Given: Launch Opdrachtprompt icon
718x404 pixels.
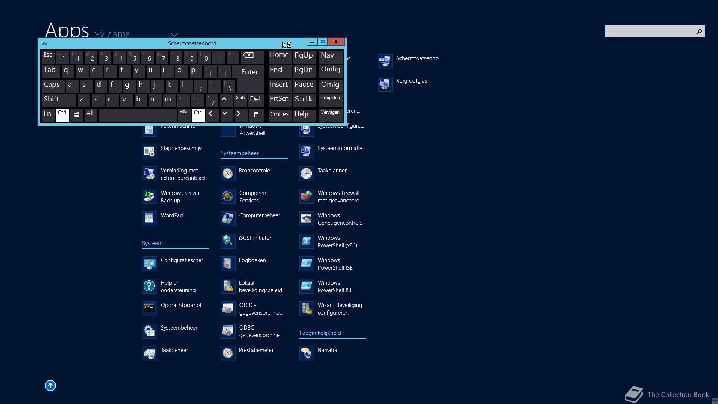Looking at the screenshot, I should click(x=149, y=308).
